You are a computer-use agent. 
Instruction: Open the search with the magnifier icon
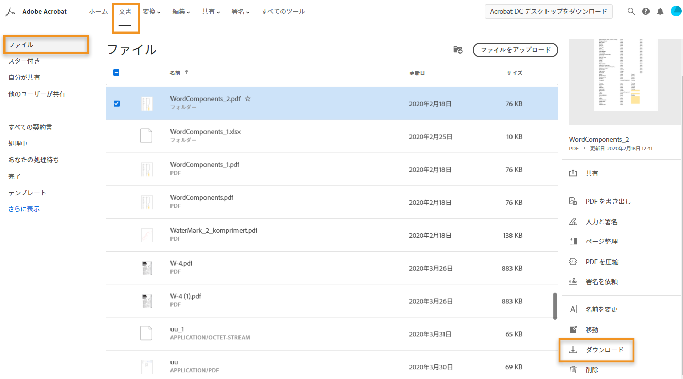[x=631, y=11]
